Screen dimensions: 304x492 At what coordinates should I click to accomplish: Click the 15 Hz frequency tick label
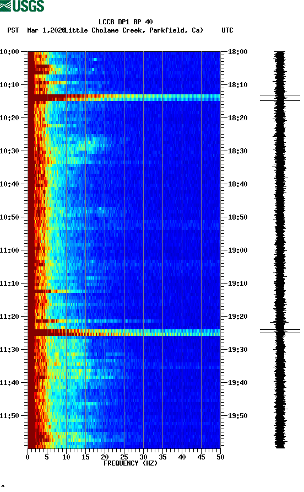[x=85, y=457]
